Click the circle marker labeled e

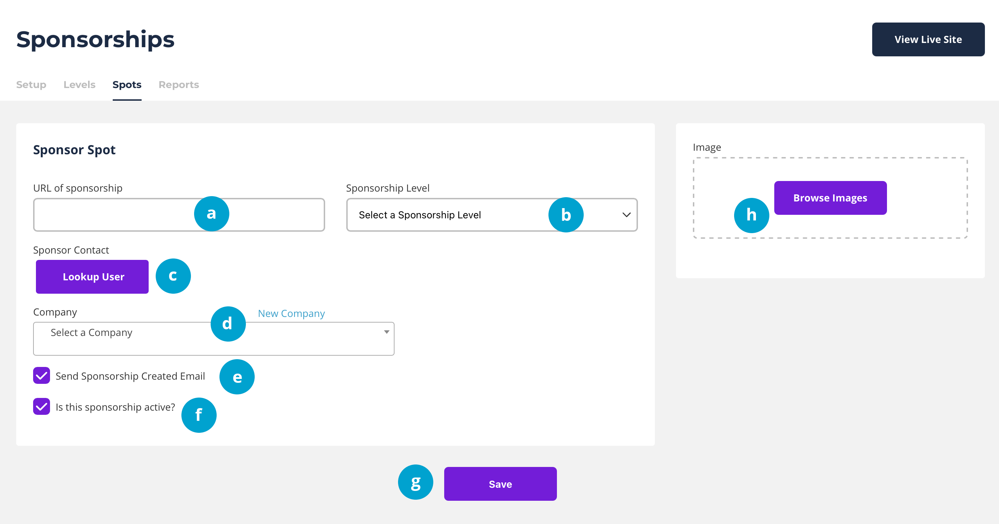(x=237, y=377)
